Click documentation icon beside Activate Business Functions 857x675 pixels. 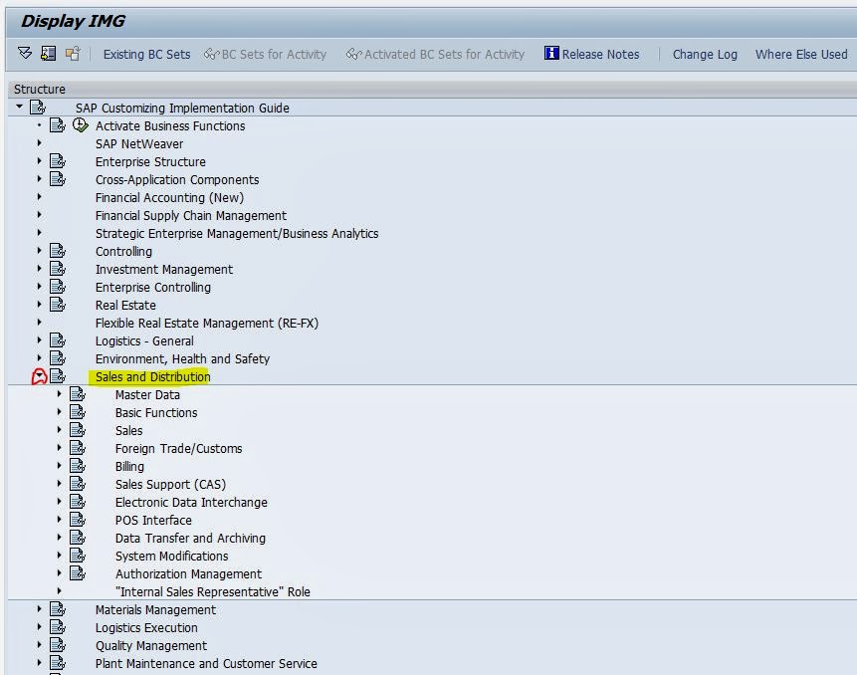tap(58, 125)
